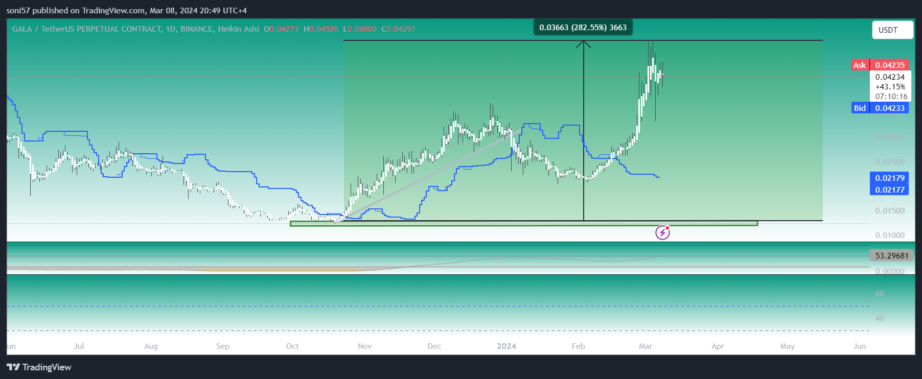This screenshot has width=922, height=379.
Task: Click the Apr label on time axis
Action: coord(718,346)
